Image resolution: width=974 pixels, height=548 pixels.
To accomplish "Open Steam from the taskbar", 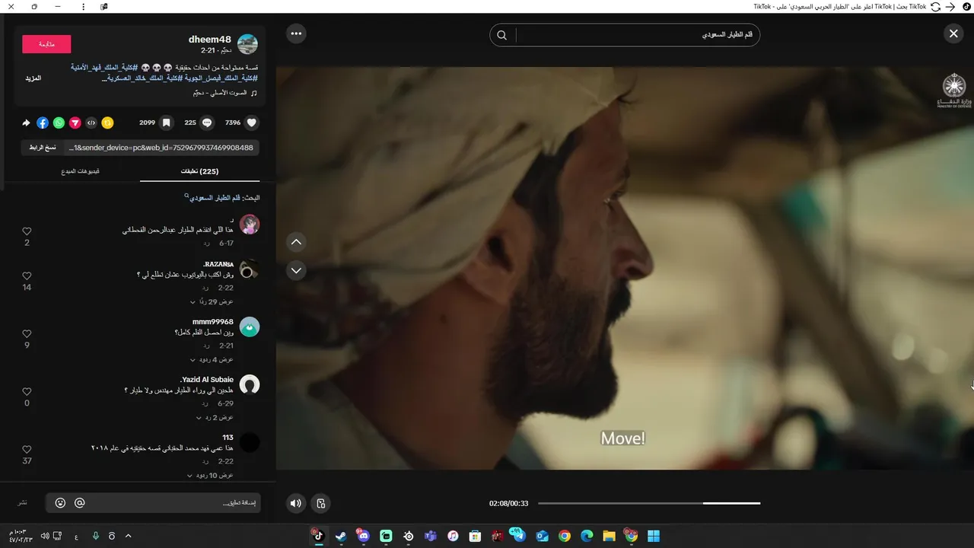I will click(x=341, y=536).
